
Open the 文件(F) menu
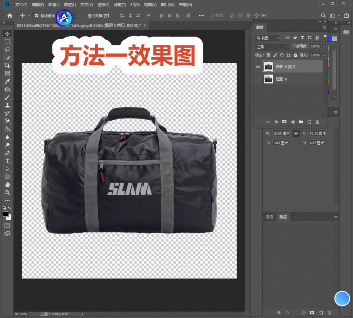click(21, 5)
